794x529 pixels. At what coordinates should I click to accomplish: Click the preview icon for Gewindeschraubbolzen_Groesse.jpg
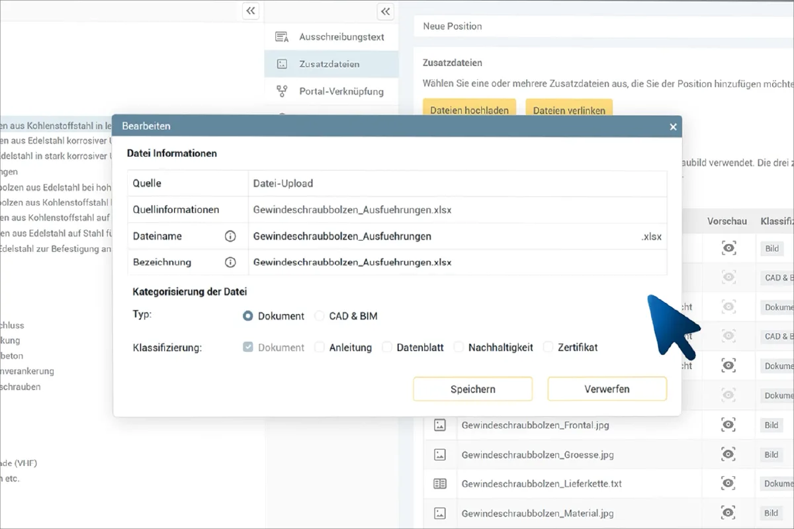click(728, 454)
